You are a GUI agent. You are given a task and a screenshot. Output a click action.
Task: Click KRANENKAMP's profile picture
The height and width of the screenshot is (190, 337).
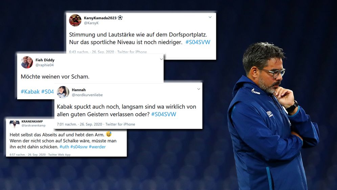15,124
